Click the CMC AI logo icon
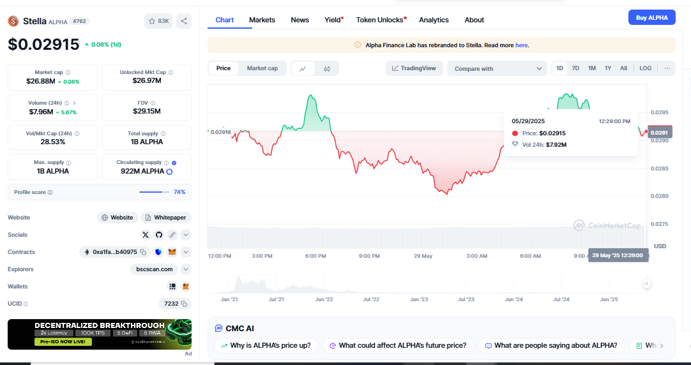The width and height of the screenshot is (691, 365). pos(218,329)
